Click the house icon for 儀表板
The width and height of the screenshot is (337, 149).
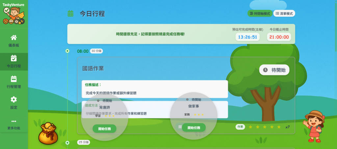(x=14, y=38)
